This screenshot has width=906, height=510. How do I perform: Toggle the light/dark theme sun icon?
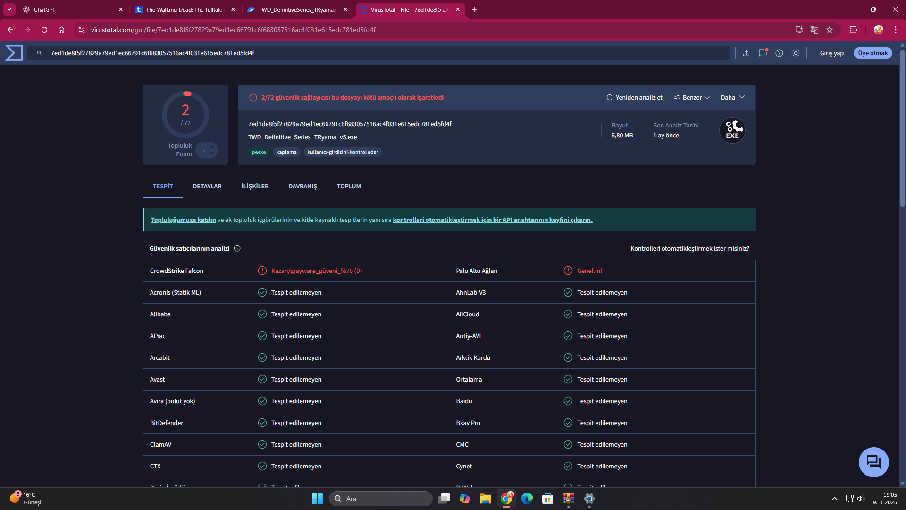(x=796, y=53)
